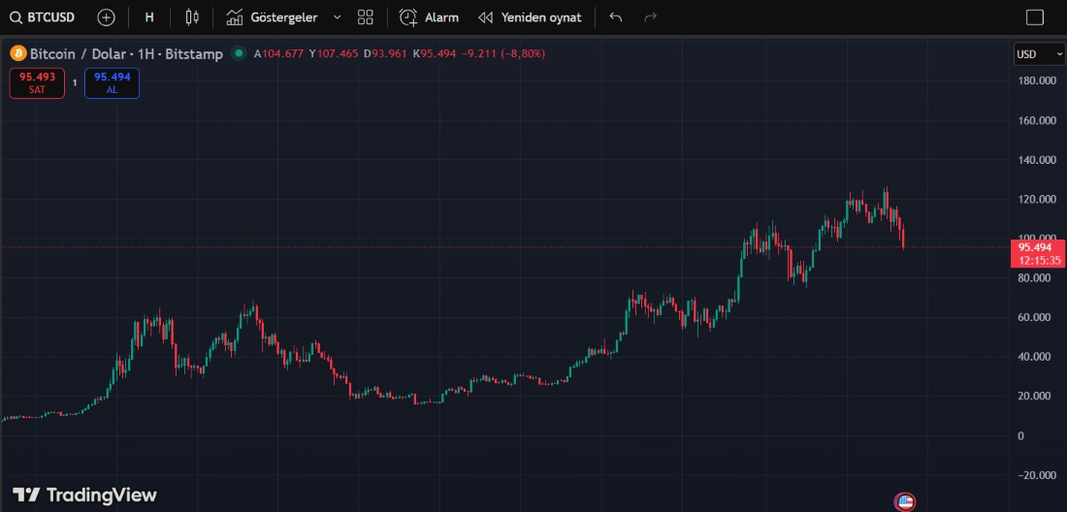The height and width of the screenshot is (512, 1067).
Task: Click the Bitcoin / Dolar chart title
Action: pos(126,53)
